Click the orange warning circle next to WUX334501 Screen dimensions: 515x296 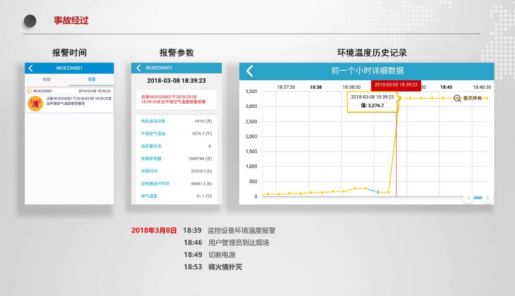(x=29, y=91)
